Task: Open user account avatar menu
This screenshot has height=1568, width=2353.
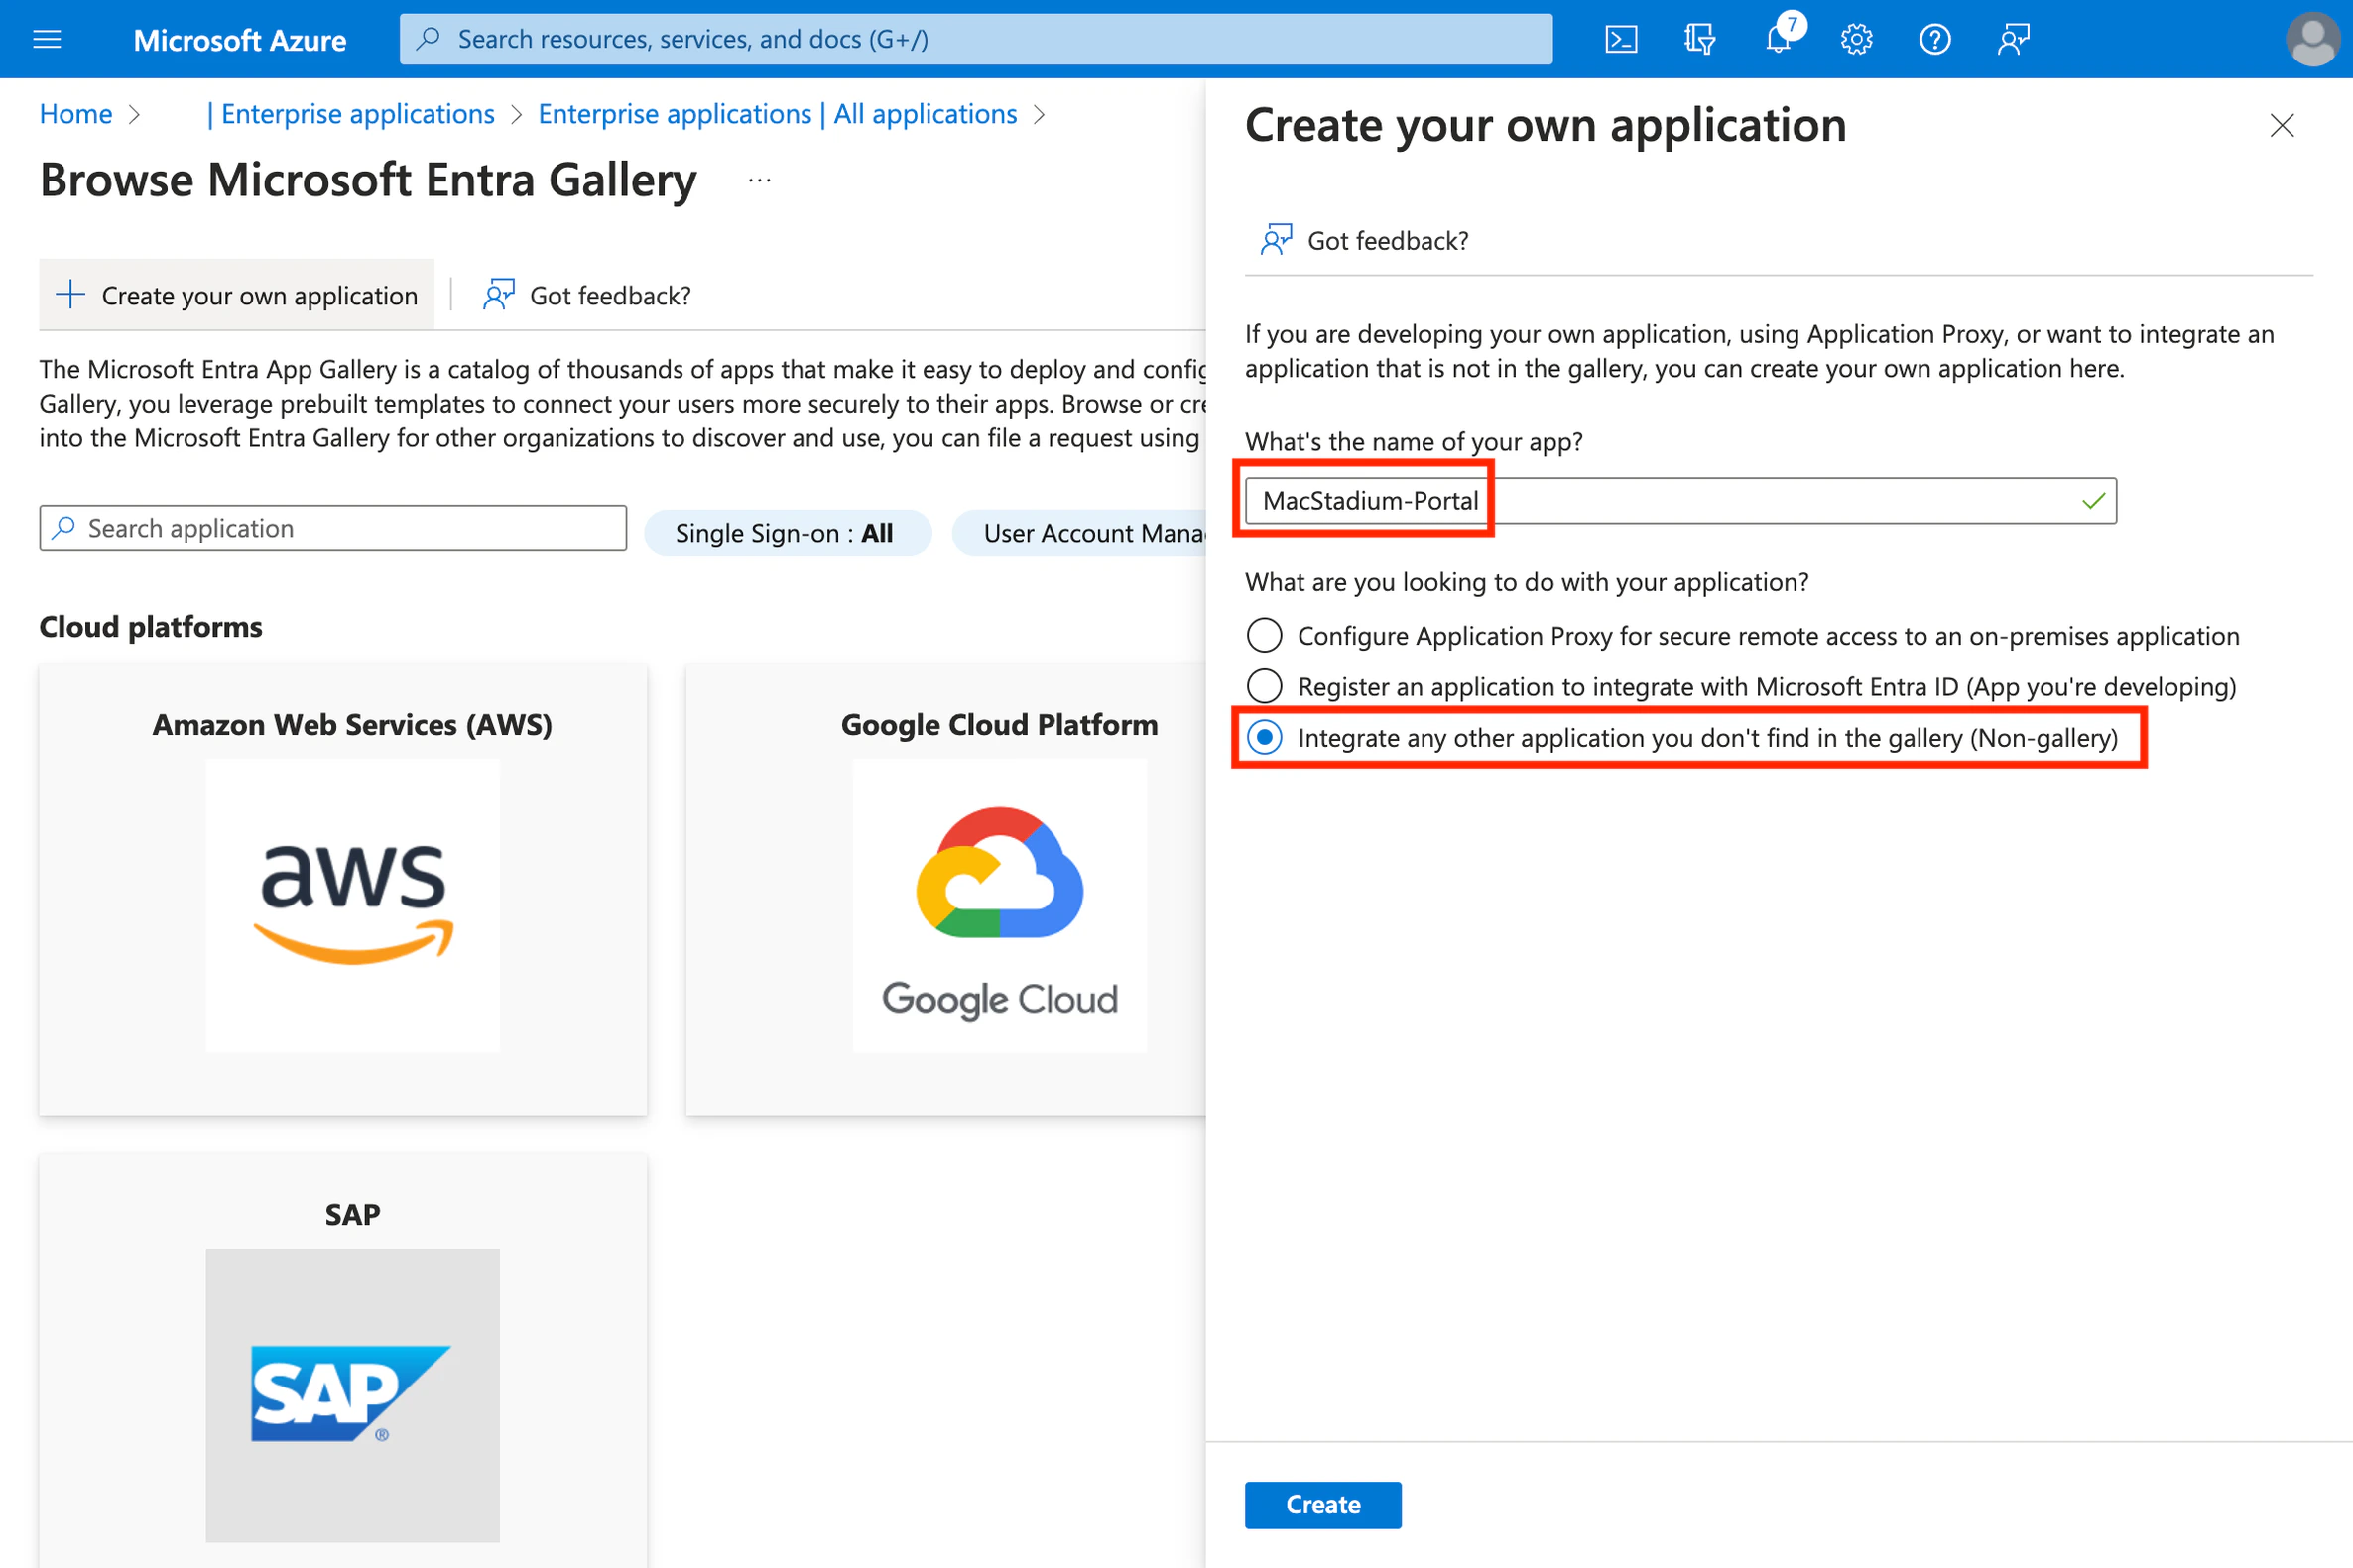Action: pos(2311,39)
